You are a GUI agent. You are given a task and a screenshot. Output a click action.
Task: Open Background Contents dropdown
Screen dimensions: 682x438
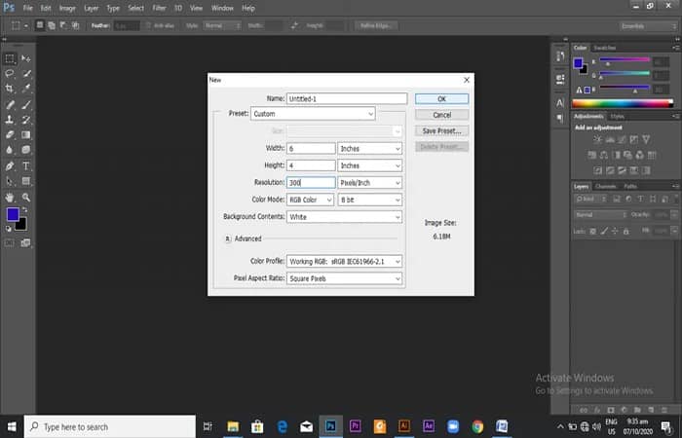(344, 217)
